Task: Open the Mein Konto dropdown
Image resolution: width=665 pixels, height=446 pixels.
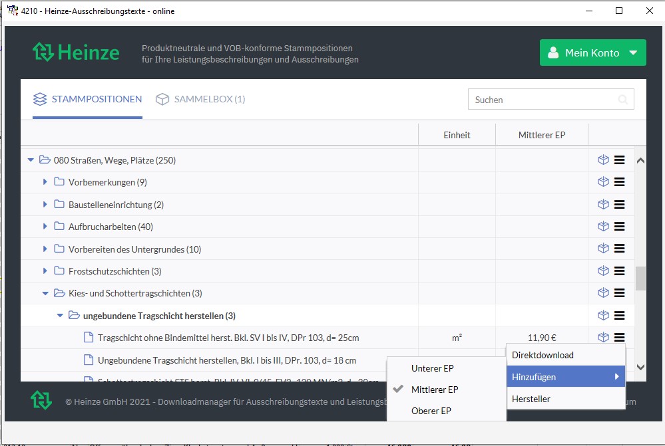Action: click(x=592, y=53)
